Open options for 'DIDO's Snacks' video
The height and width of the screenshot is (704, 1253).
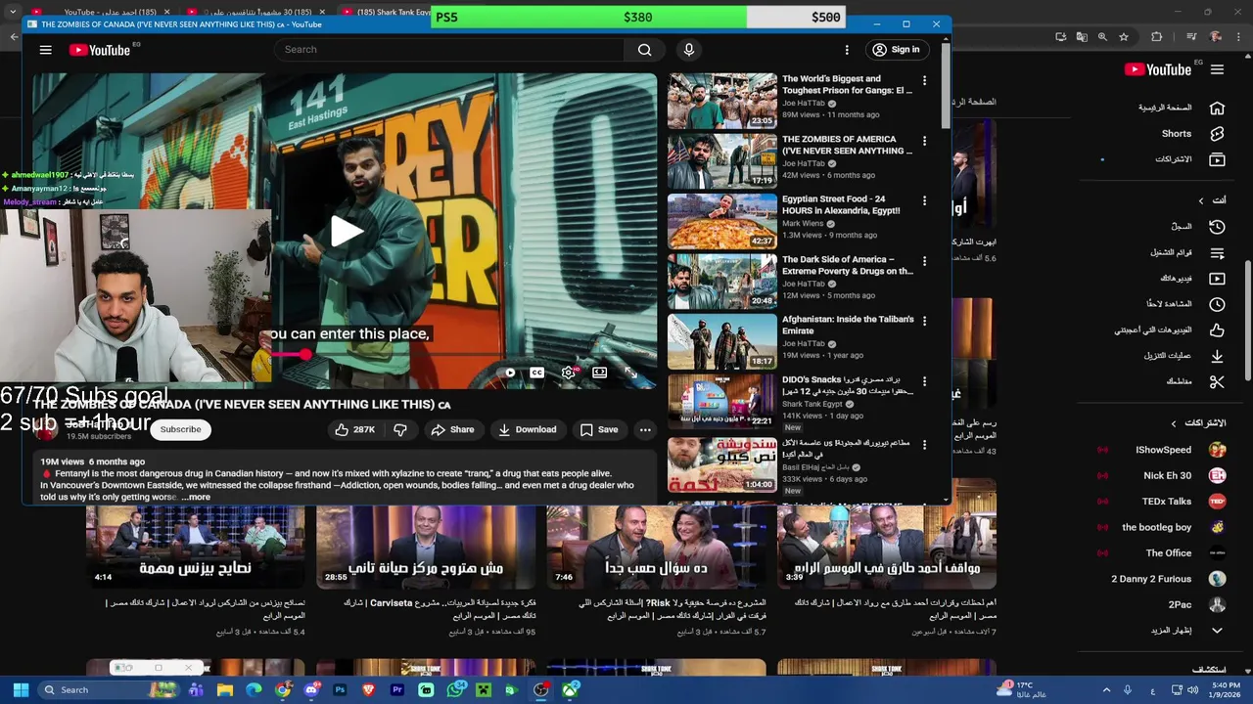tap(924, 381)
